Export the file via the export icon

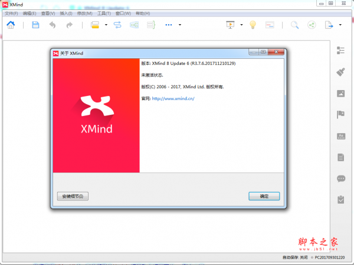pos(329,25)
